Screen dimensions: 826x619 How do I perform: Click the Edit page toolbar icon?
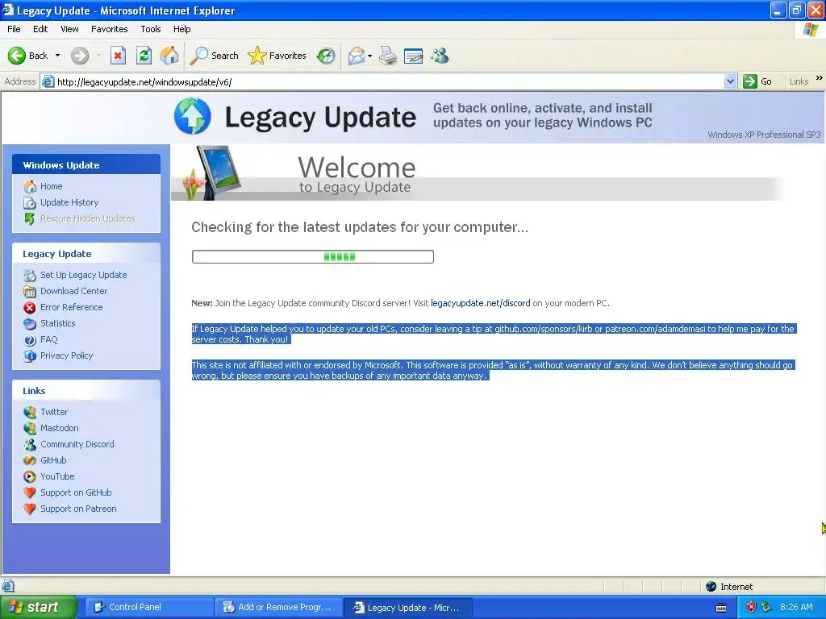click(414, 56)
